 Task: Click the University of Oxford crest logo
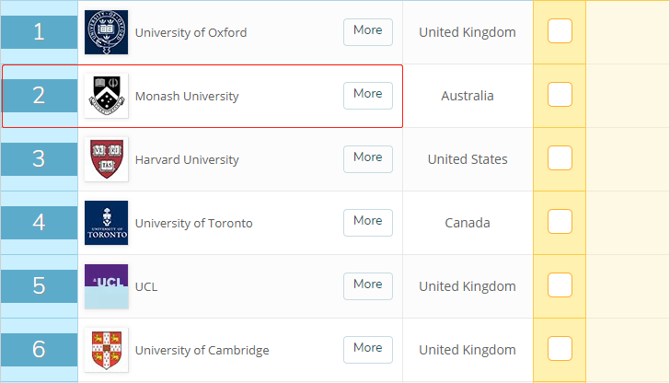(x=107, y=32)
